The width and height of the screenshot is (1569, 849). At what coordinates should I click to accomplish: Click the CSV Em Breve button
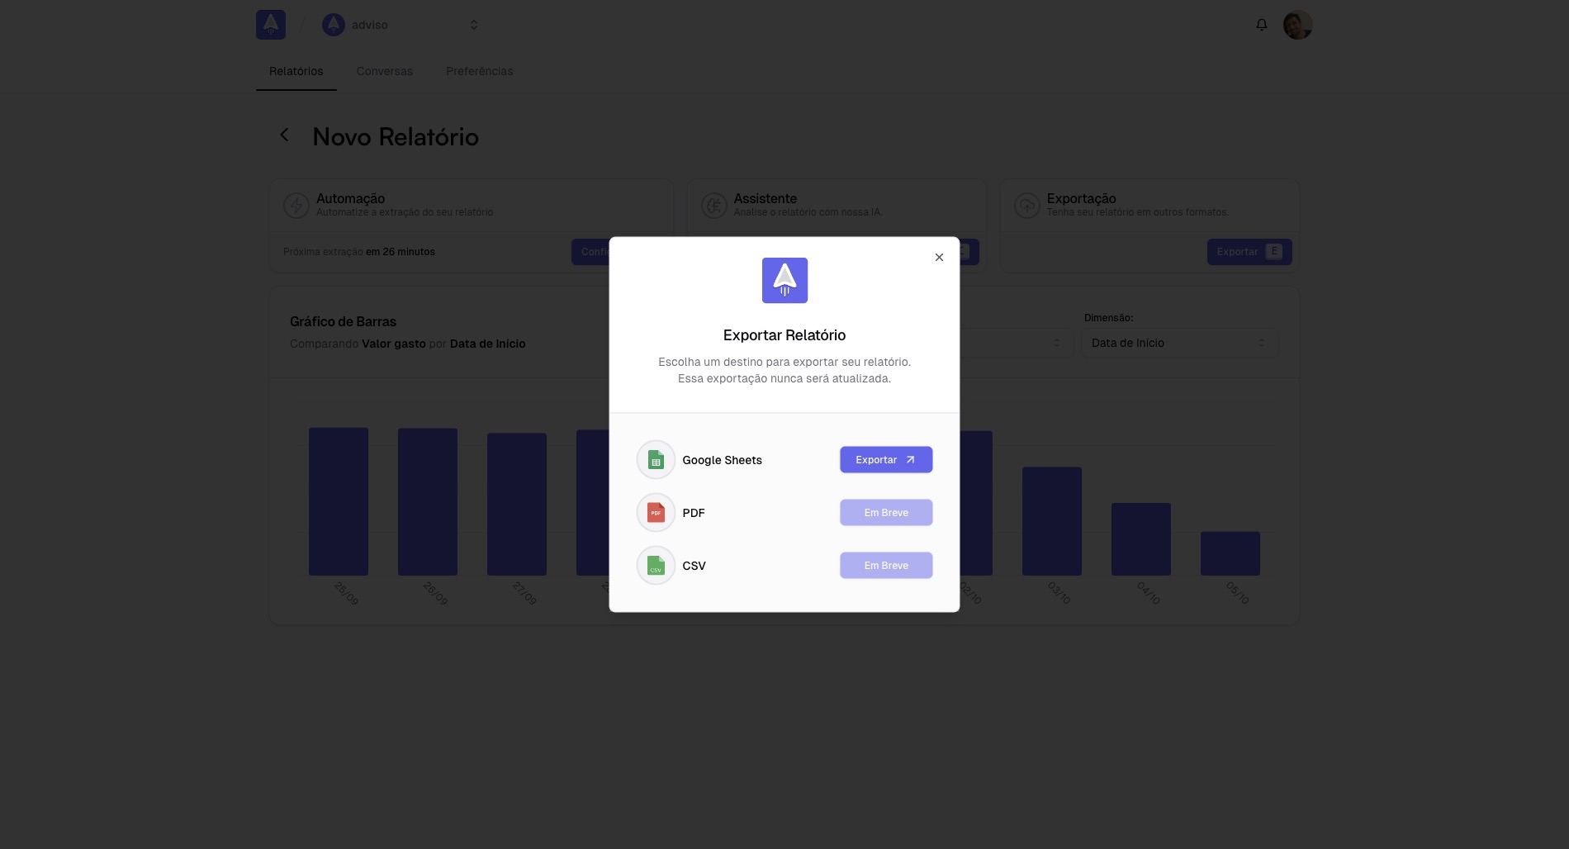[886, 566]
